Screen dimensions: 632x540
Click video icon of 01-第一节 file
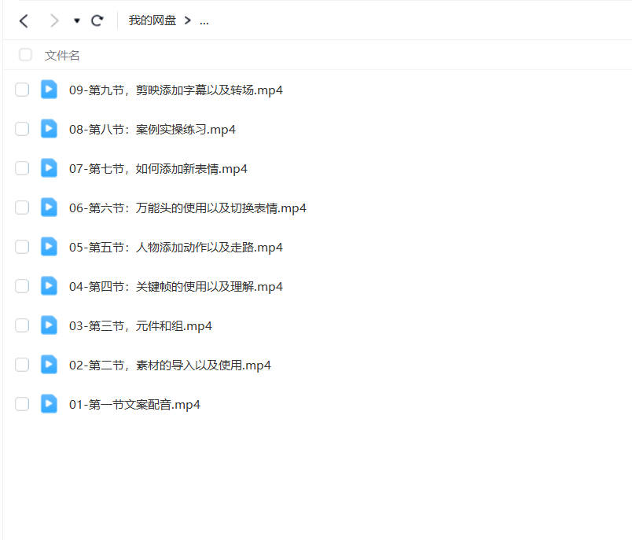point(49,404)
